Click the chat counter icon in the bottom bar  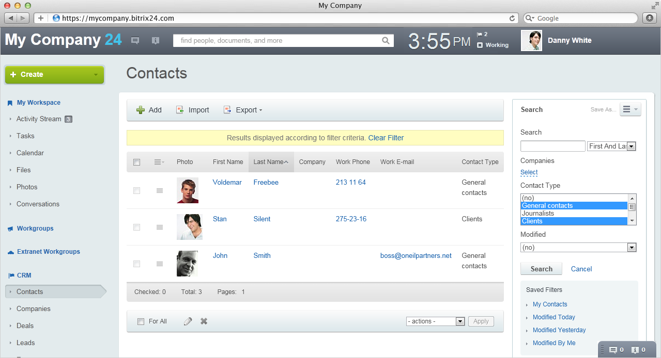pos(613,350)
